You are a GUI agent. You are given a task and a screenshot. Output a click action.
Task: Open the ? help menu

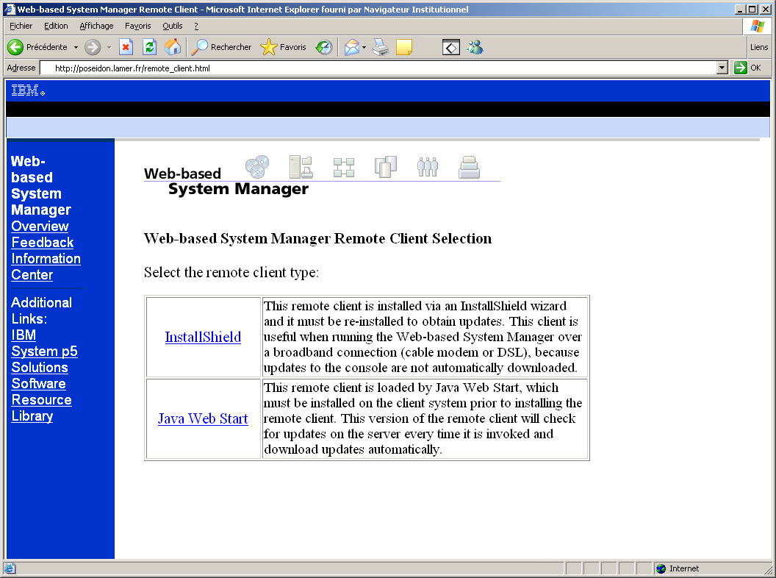pos(196,26)
